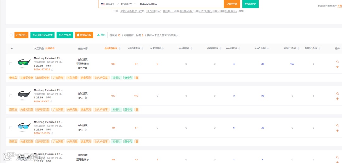Click the 导出 download button
342x163 pixels.
click(101, 35)
